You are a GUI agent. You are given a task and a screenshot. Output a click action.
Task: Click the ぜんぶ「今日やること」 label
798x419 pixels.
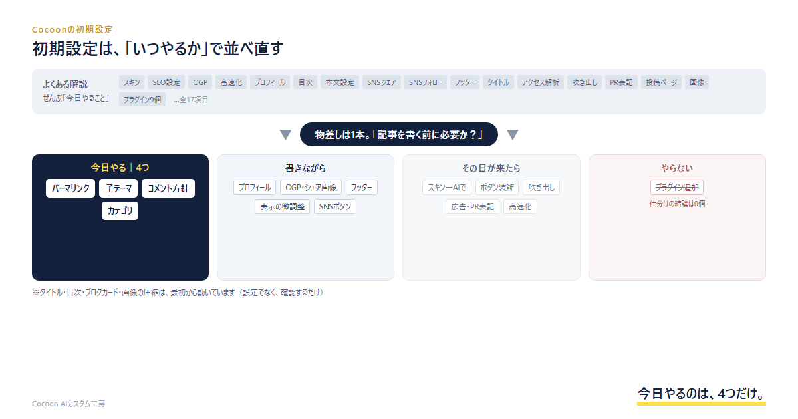75,98
